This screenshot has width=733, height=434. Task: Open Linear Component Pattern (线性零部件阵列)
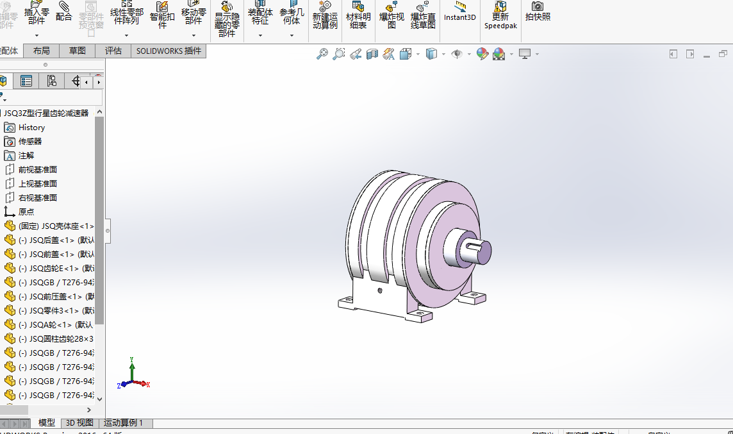[x=127, y=13]
